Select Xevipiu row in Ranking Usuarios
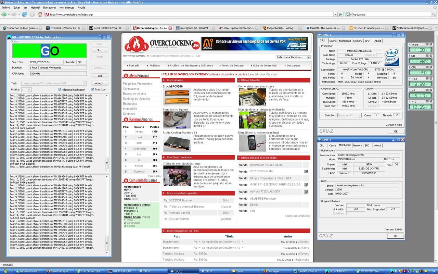Image resolution: width=438 pixels, height=274 pixels. [x=141, y=132]
